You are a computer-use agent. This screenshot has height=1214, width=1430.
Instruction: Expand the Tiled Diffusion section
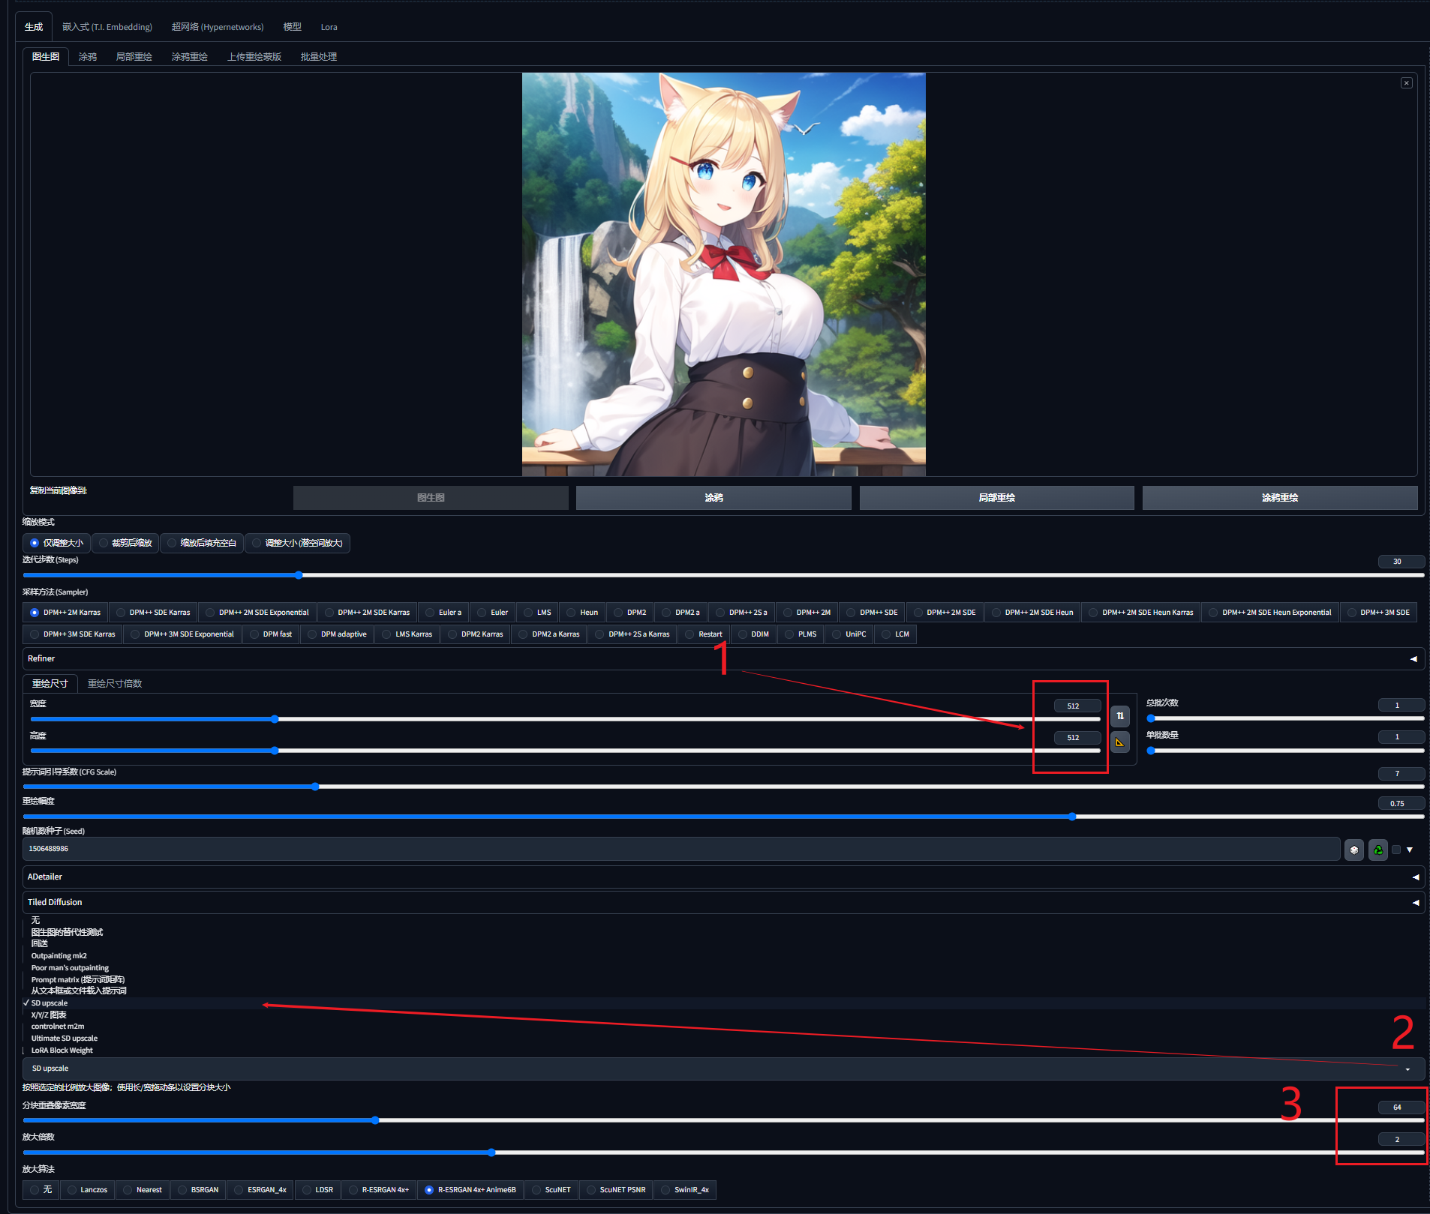723,902
